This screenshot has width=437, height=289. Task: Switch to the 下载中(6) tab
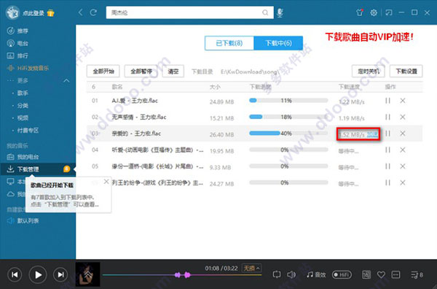[x=278, y=43]
